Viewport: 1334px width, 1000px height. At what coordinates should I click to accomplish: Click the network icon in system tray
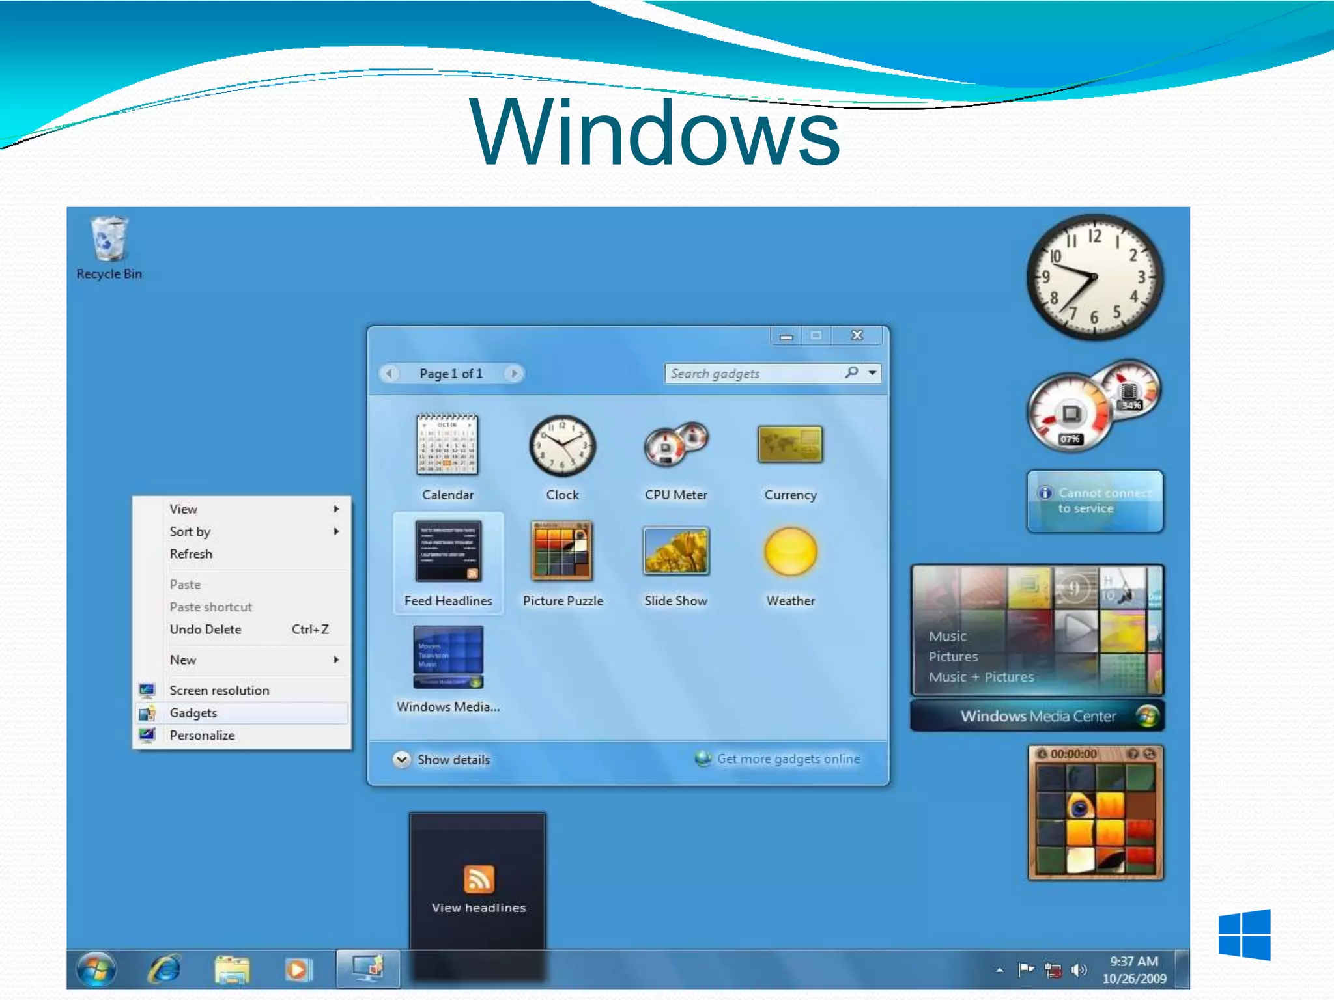[x=1053, y=970]
